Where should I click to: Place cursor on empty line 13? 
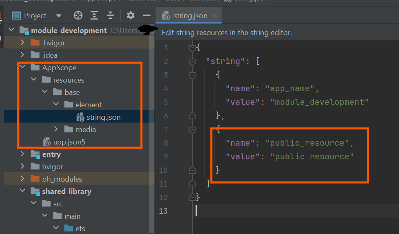[248, 211]
